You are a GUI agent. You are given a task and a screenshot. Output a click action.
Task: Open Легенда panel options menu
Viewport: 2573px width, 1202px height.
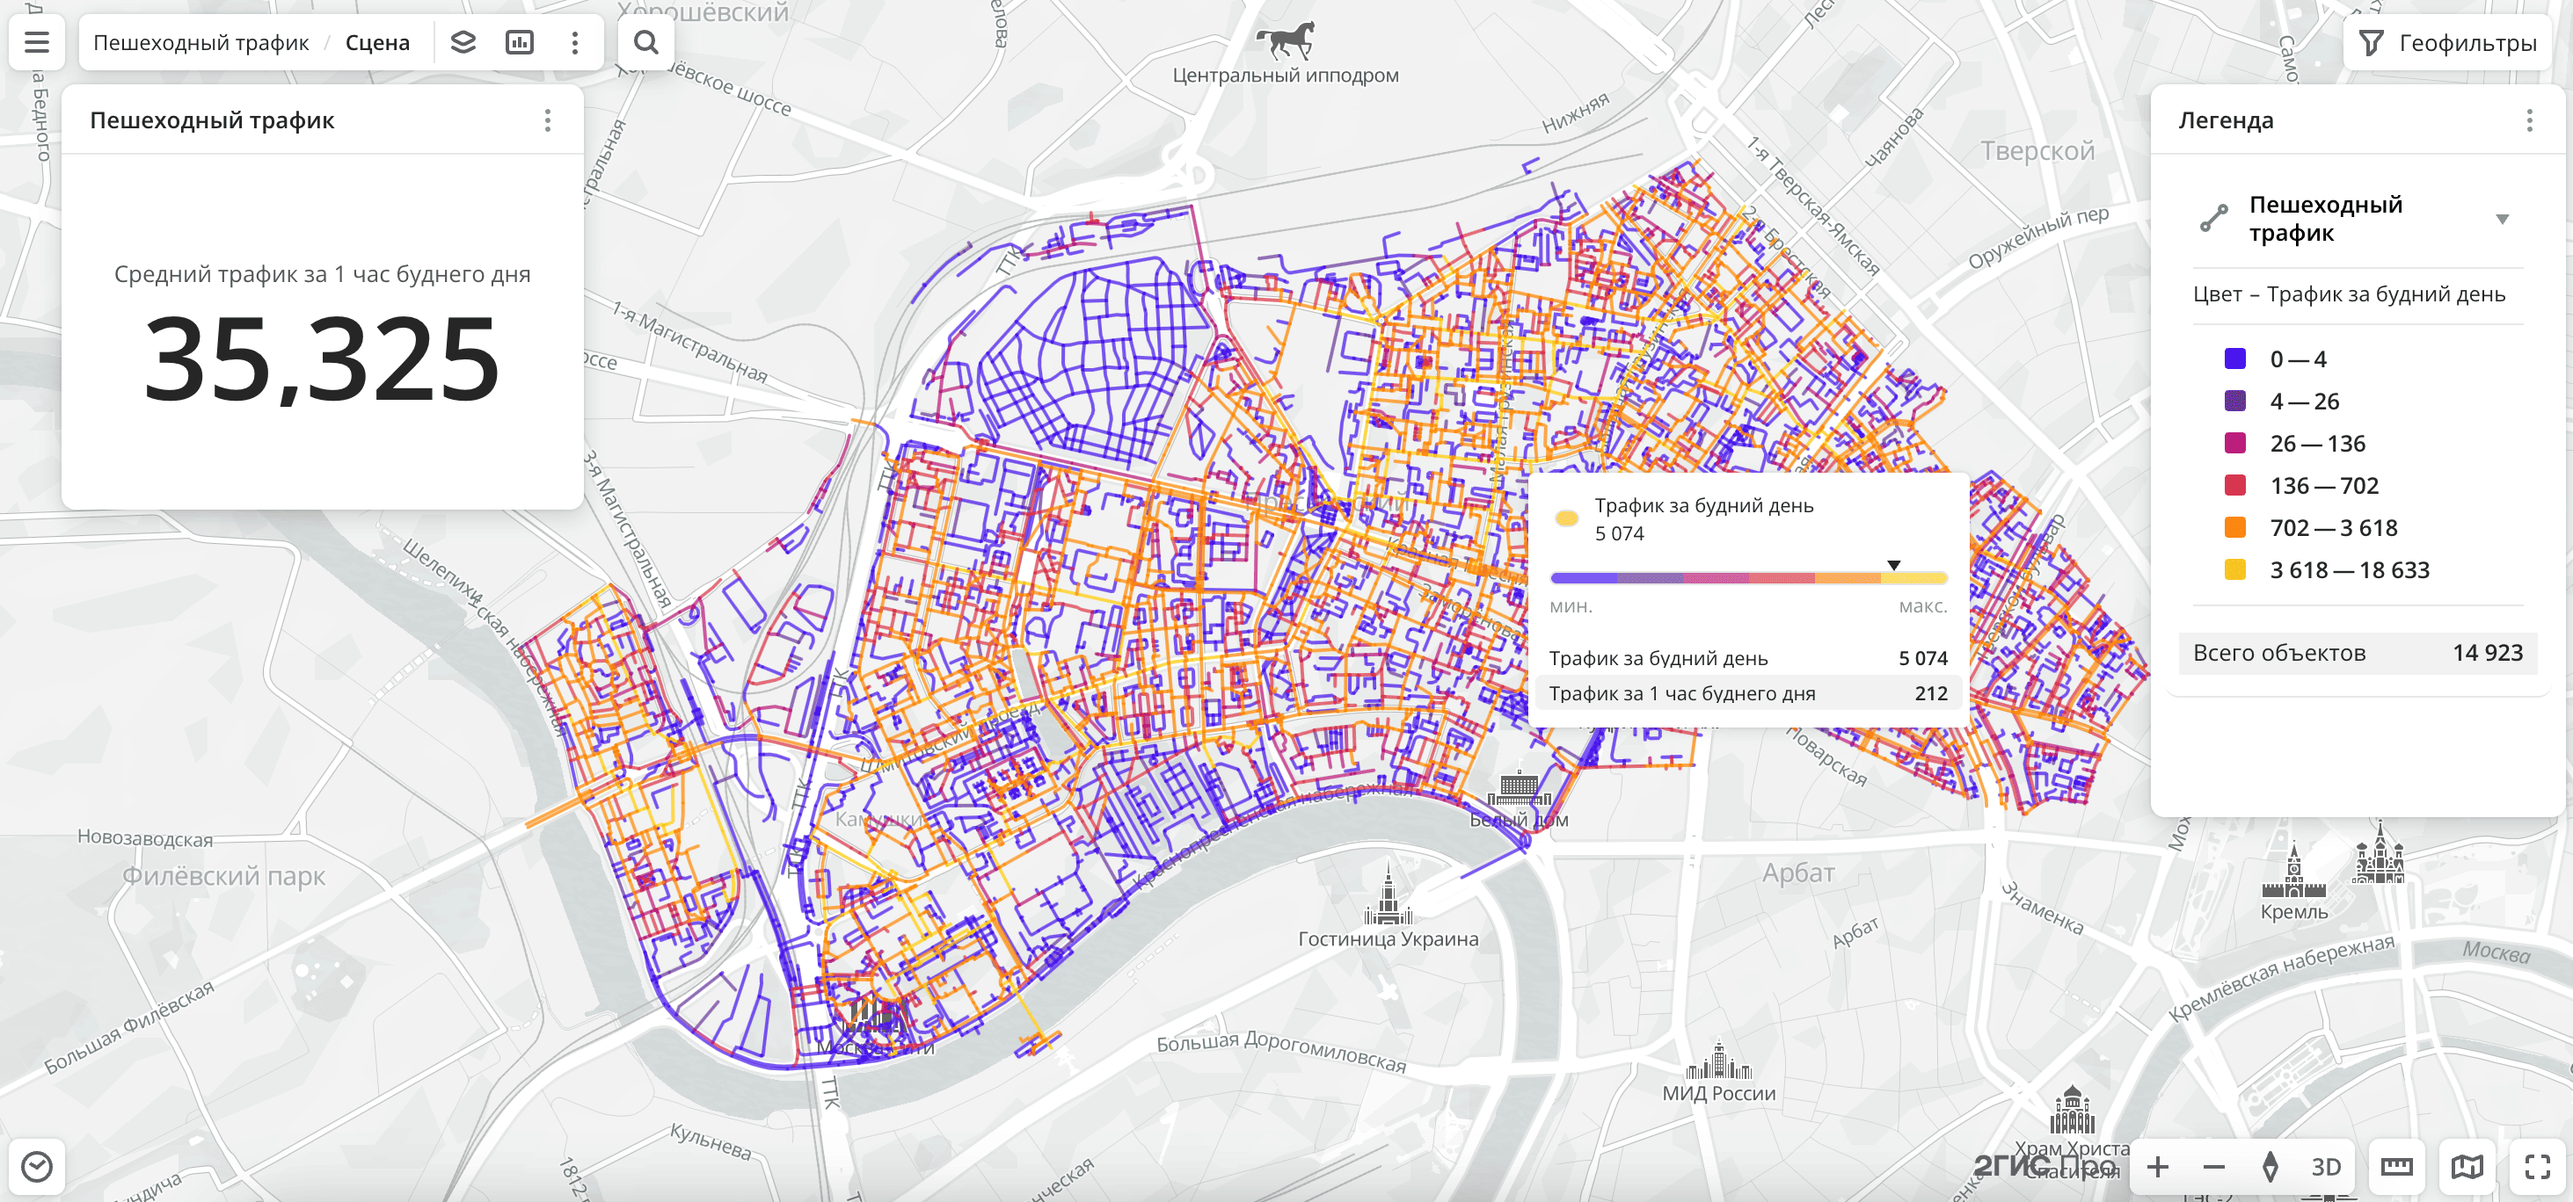(x=2529, y=120)
